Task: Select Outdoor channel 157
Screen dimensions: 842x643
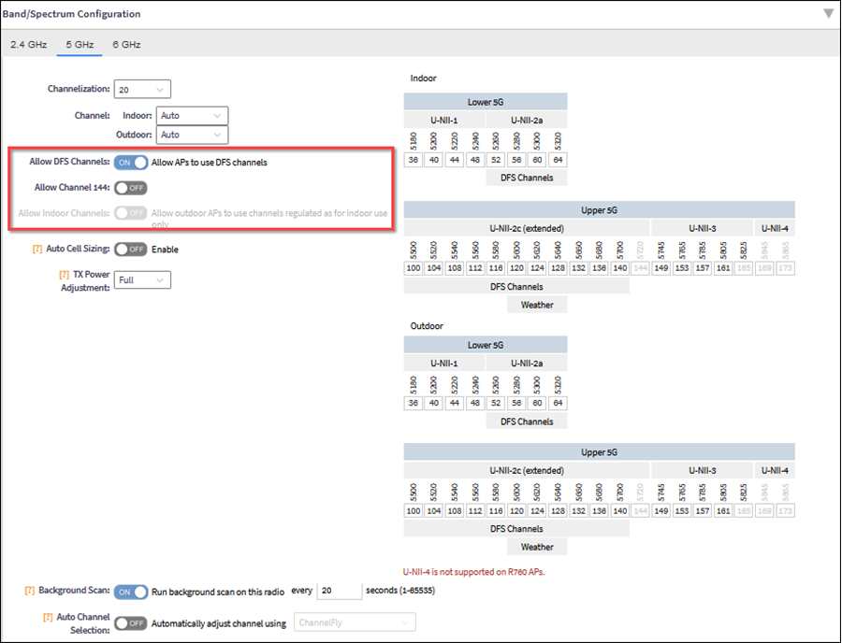Action: [x=703, y=511]
